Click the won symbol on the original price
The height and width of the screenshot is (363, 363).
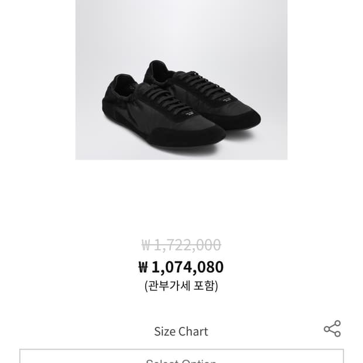(146, 245)
